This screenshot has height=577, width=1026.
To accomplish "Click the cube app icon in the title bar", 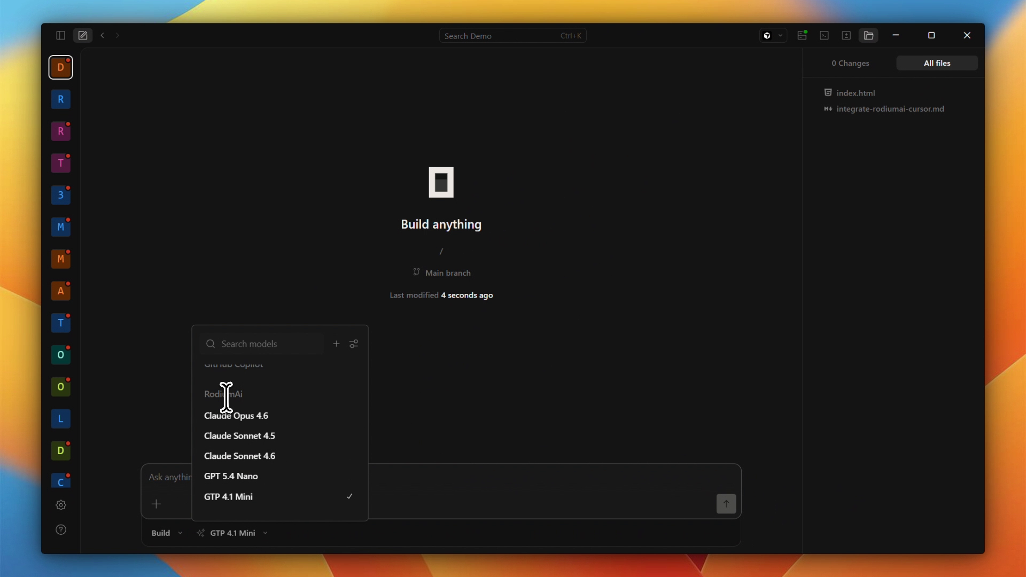I will (767, 36).
